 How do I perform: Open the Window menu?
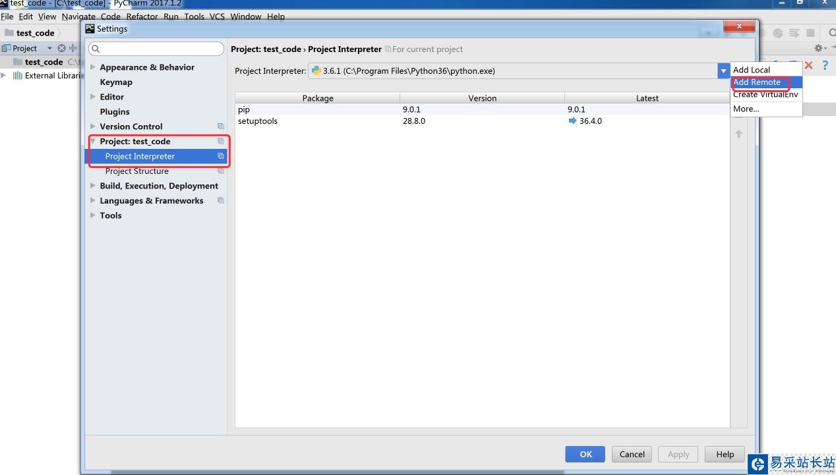[x=246, y=16]
